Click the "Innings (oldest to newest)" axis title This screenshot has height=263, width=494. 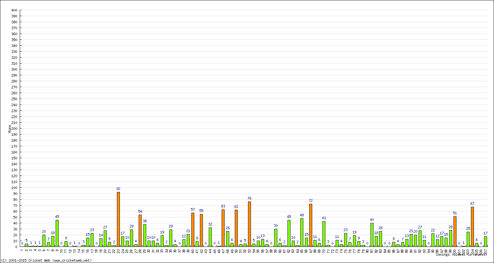[461, 254]
